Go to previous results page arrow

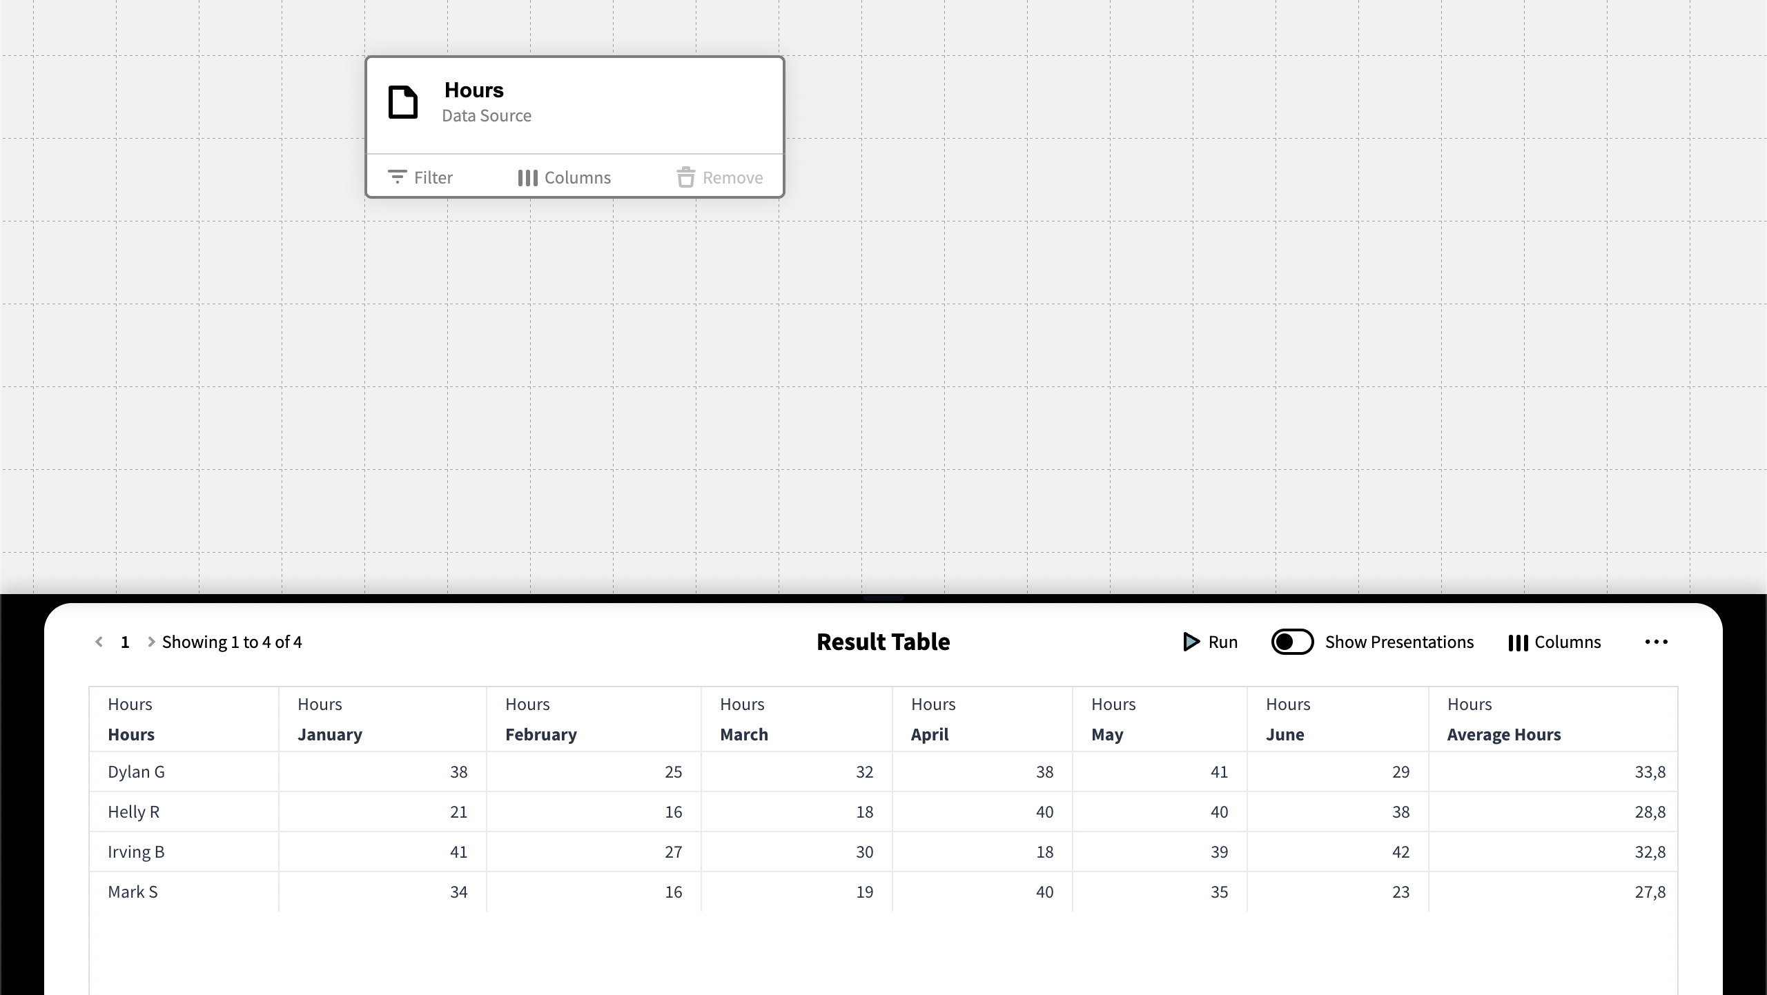click(99, 642)
